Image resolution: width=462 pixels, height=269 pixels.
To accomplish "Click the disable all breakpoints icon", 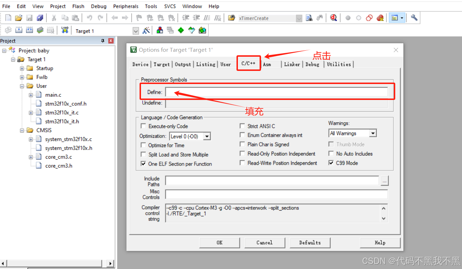I will click(370, 18).
